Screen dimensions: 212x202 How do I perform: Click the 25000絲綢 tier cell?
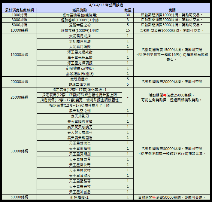[19, 98]
